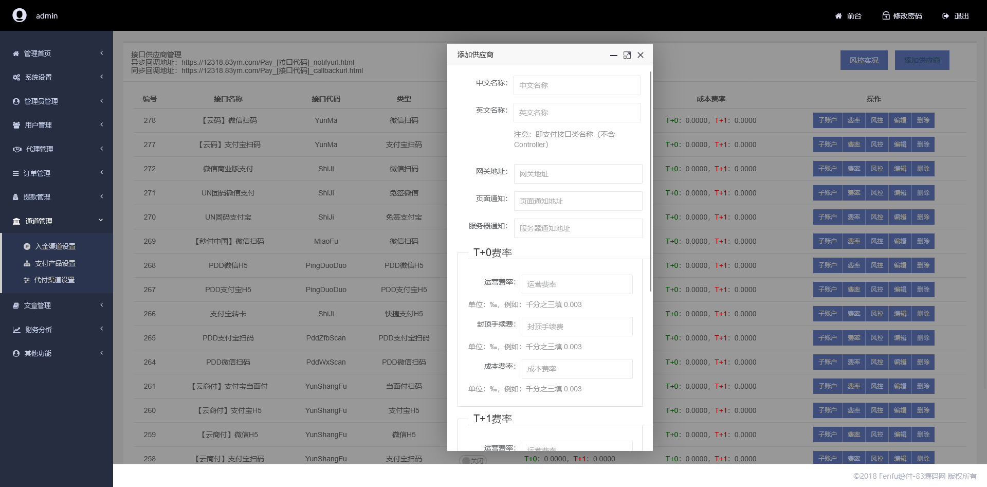Screen dimensions: 987x487
Task: Click the T+0 运营费率 input field
Action: 577,284
